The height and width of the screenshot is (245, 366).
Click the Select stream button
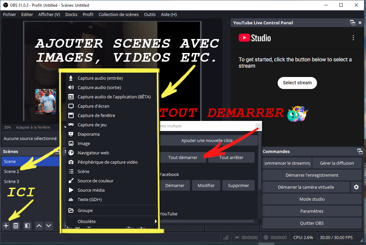pyautogui.click(x=297, y=83)
